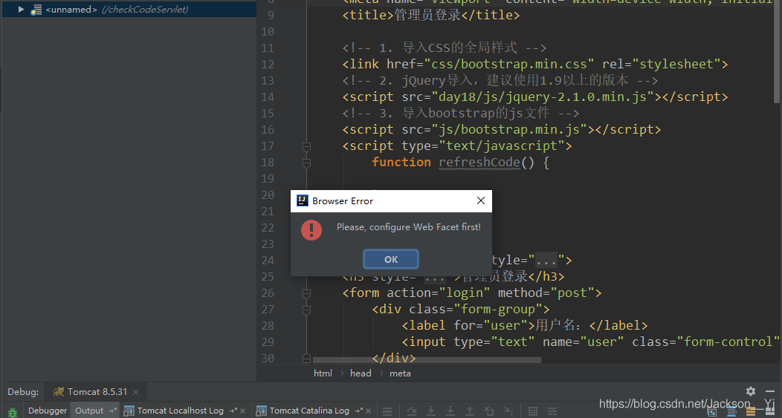Click pin icon on Output tab

112,411
